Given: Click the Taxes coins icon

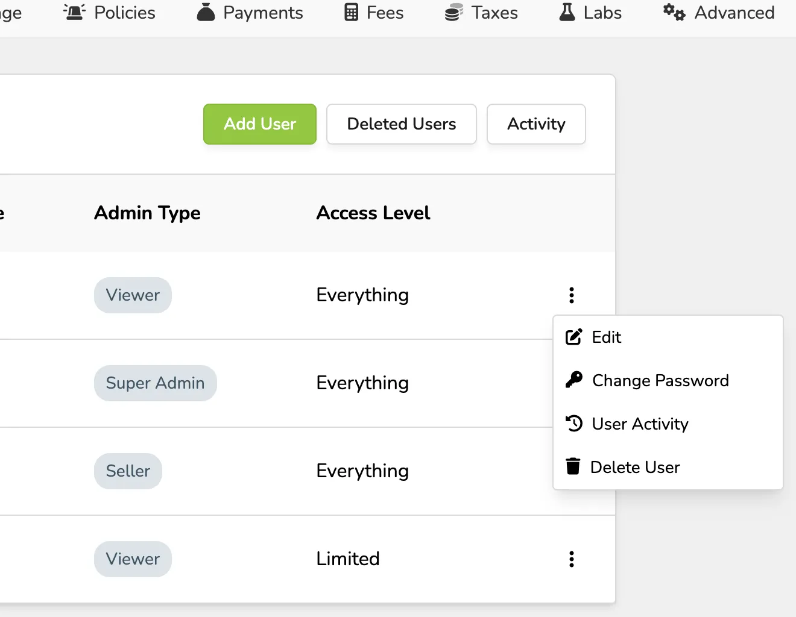Looking at the screenshot, I should (x=454, y=12).
